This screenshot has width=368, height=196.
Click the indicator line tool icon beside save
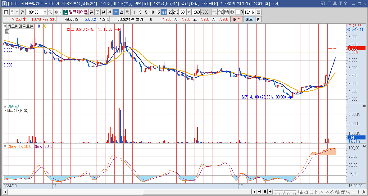(x=220, y=12)
